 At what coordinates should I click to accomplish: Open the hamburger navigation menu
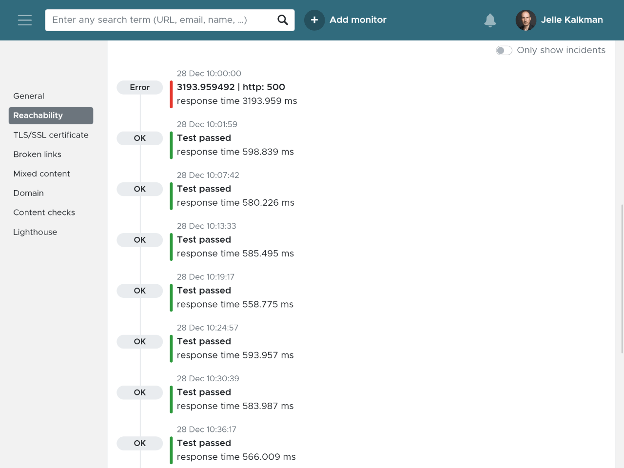pyautogui.click(x=25, y=20)
